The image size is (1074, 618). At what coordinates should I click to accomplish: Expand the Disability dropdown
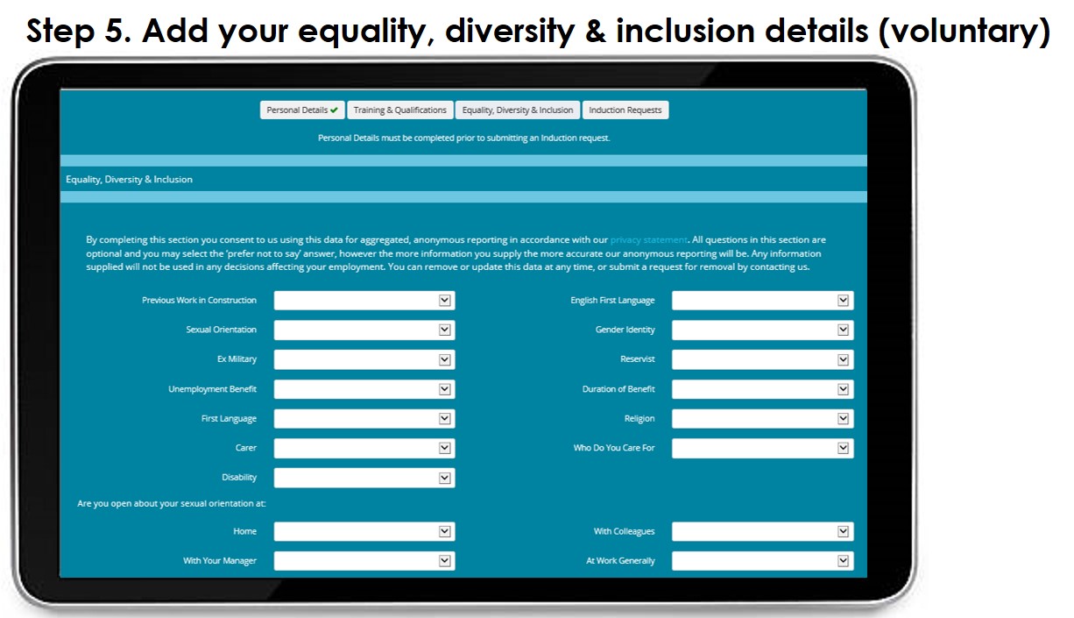click(364, 478)
